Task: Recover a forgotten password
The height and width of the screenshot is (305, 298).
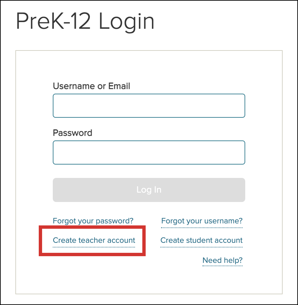Action: [x=93, y=221]
